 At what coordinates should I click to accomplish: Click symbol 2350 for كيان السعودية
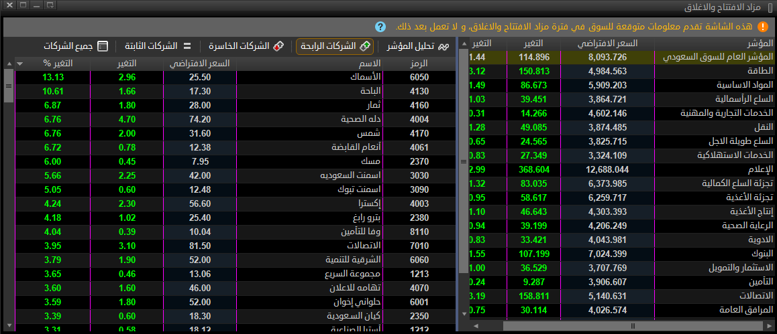click(x=419, y=316)
